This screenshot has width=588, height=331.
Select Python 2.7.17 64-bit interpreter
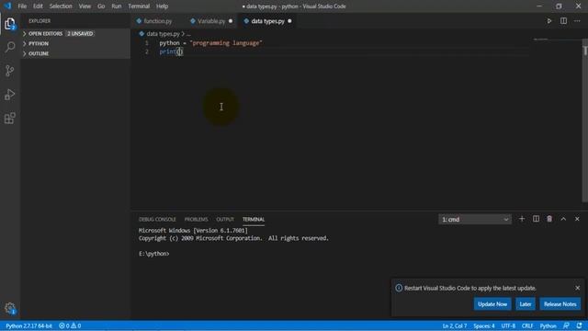(28, 325)
